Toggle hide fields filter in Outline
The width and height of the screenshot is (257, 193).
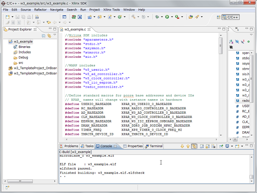(x=238, y=42)
